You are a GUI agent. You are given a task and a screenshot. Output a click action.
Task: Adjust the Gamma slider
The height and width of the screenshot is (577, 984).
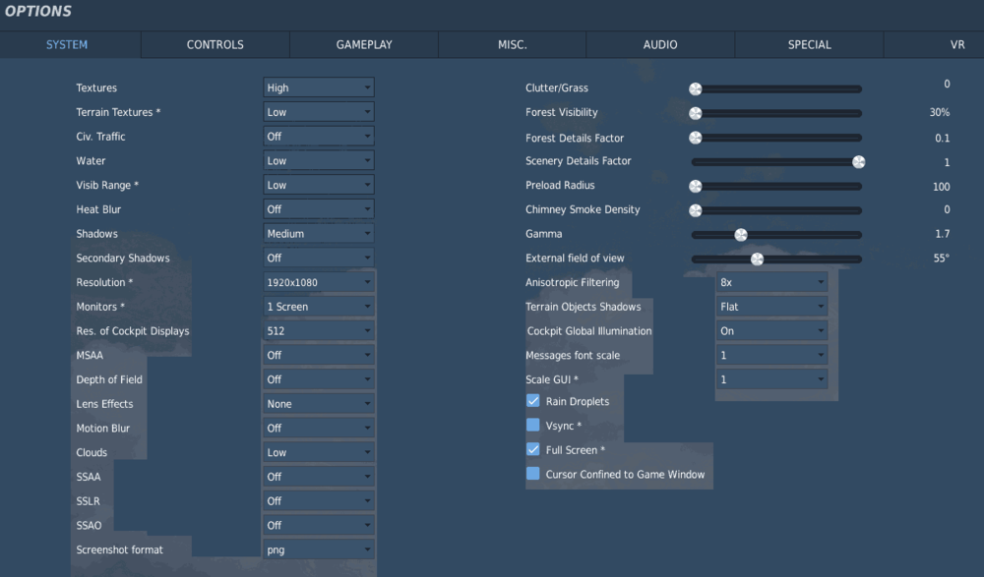[740, 234]
